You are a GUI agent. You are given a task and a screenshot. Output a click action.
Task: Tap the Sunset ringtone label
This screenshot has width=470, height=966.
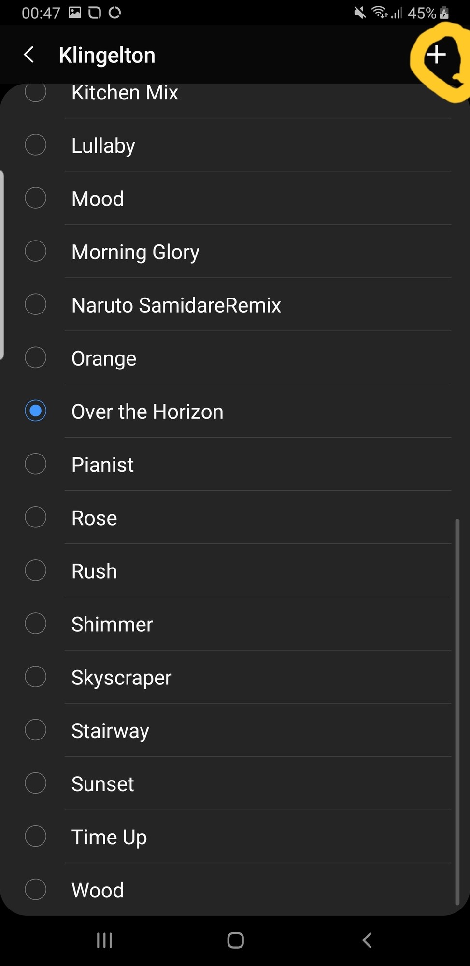pos(102,783)
